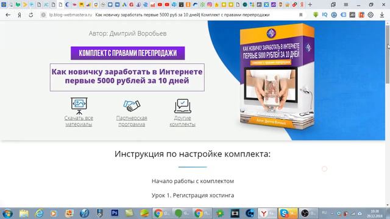Bookmark this page with the bookmark icon
The width and height of the screenshot is (390, 219).
click(x=300, y=15)
